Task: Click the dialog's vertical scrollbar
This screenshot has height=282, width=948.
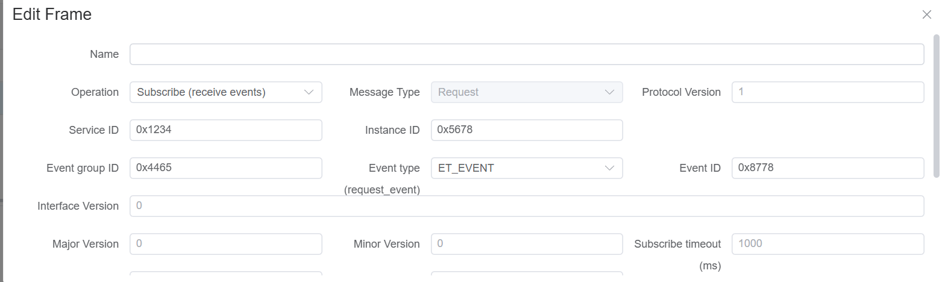Action: coord(936,106)
